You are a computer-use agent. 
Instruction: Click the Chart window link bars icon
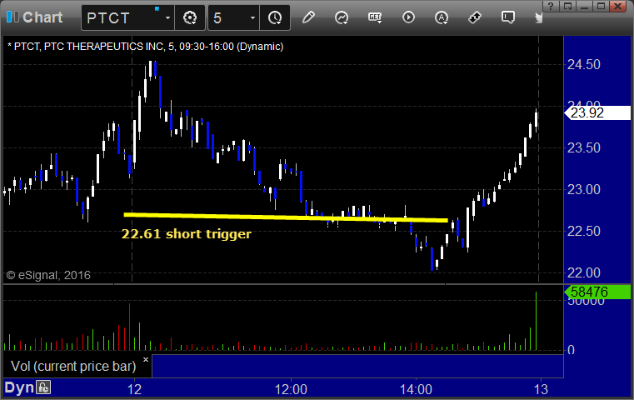point(12,17)
